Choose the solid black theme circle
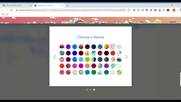181x102 pixels. (x=87, y=47)
